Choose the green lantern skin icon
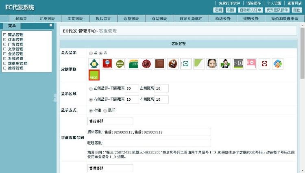 [x=94, y=64]
